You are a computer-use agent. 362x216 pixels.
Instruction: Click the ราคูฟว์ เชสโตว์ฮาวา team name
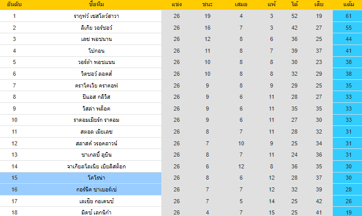[96, 16]
